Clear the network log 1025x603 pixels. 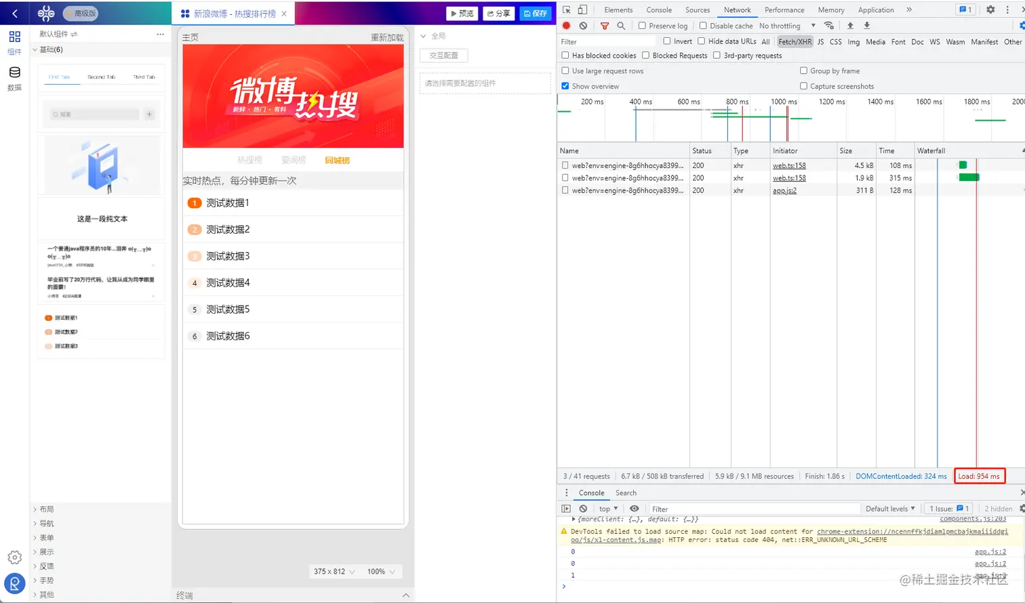(583, 26)
